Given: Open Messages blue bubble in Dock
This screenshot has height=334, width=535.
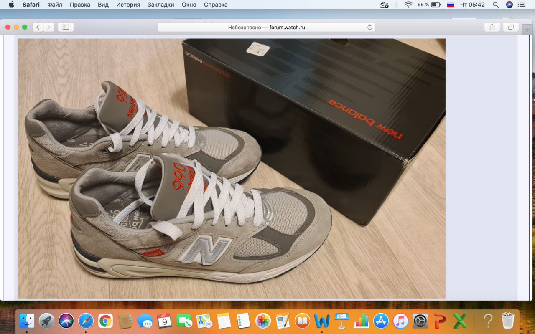Looking at the screenshot, I should (x=145, y=321).
